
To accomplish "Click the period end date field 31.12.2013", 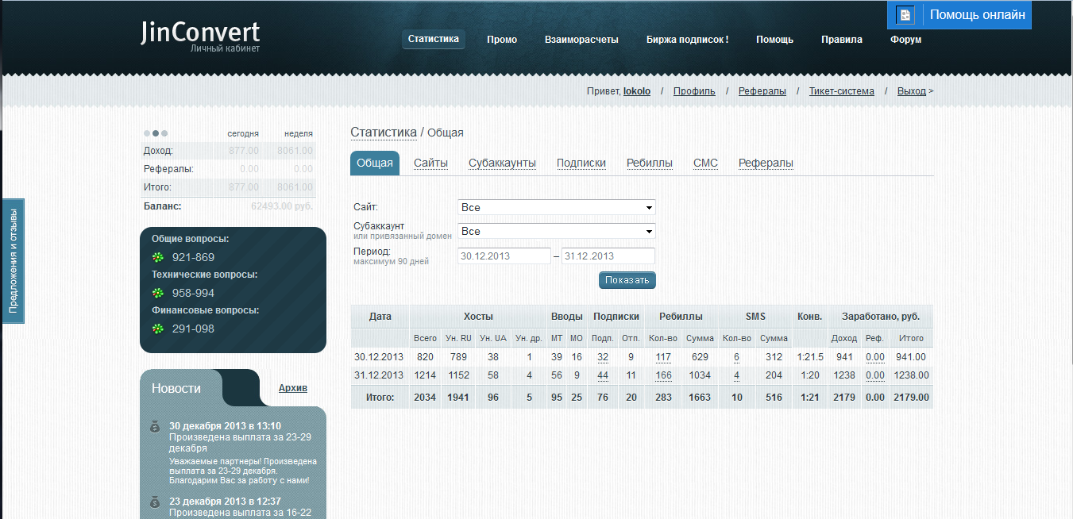I will point(608,256).
